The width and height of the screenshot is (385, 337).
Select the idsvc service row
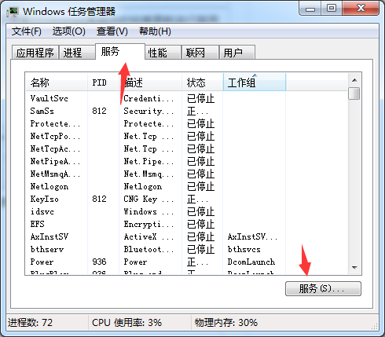186,211
